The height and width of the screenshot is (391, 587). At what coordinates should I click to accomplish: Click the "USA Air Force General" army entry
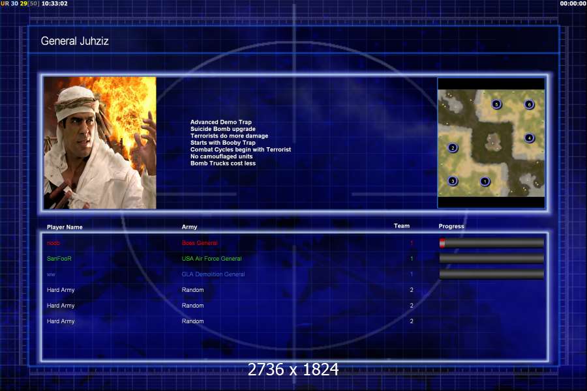coord(211,259)
